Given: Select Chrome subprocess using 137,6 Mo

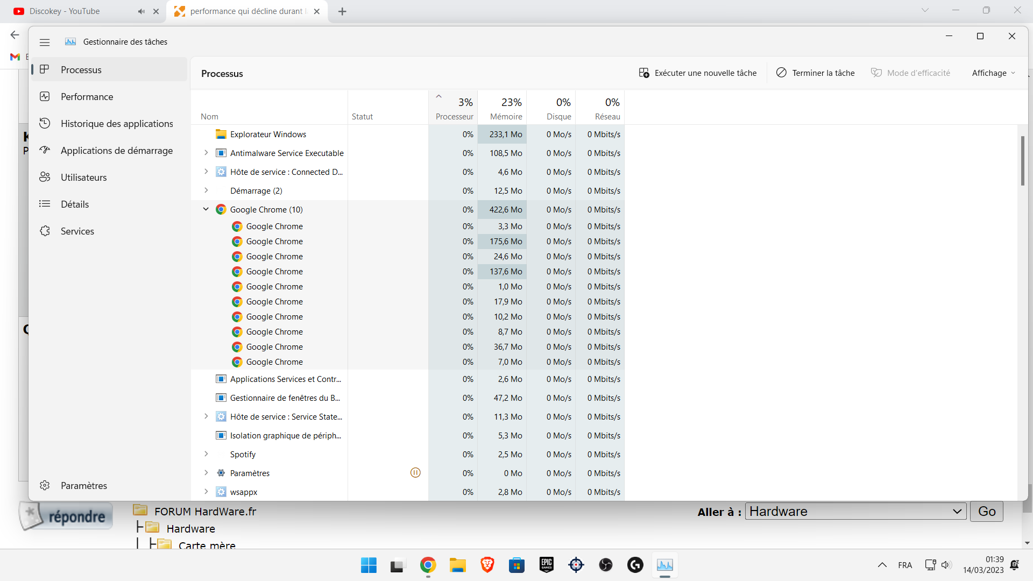Looking at the screenshot, I should [407, 272].
